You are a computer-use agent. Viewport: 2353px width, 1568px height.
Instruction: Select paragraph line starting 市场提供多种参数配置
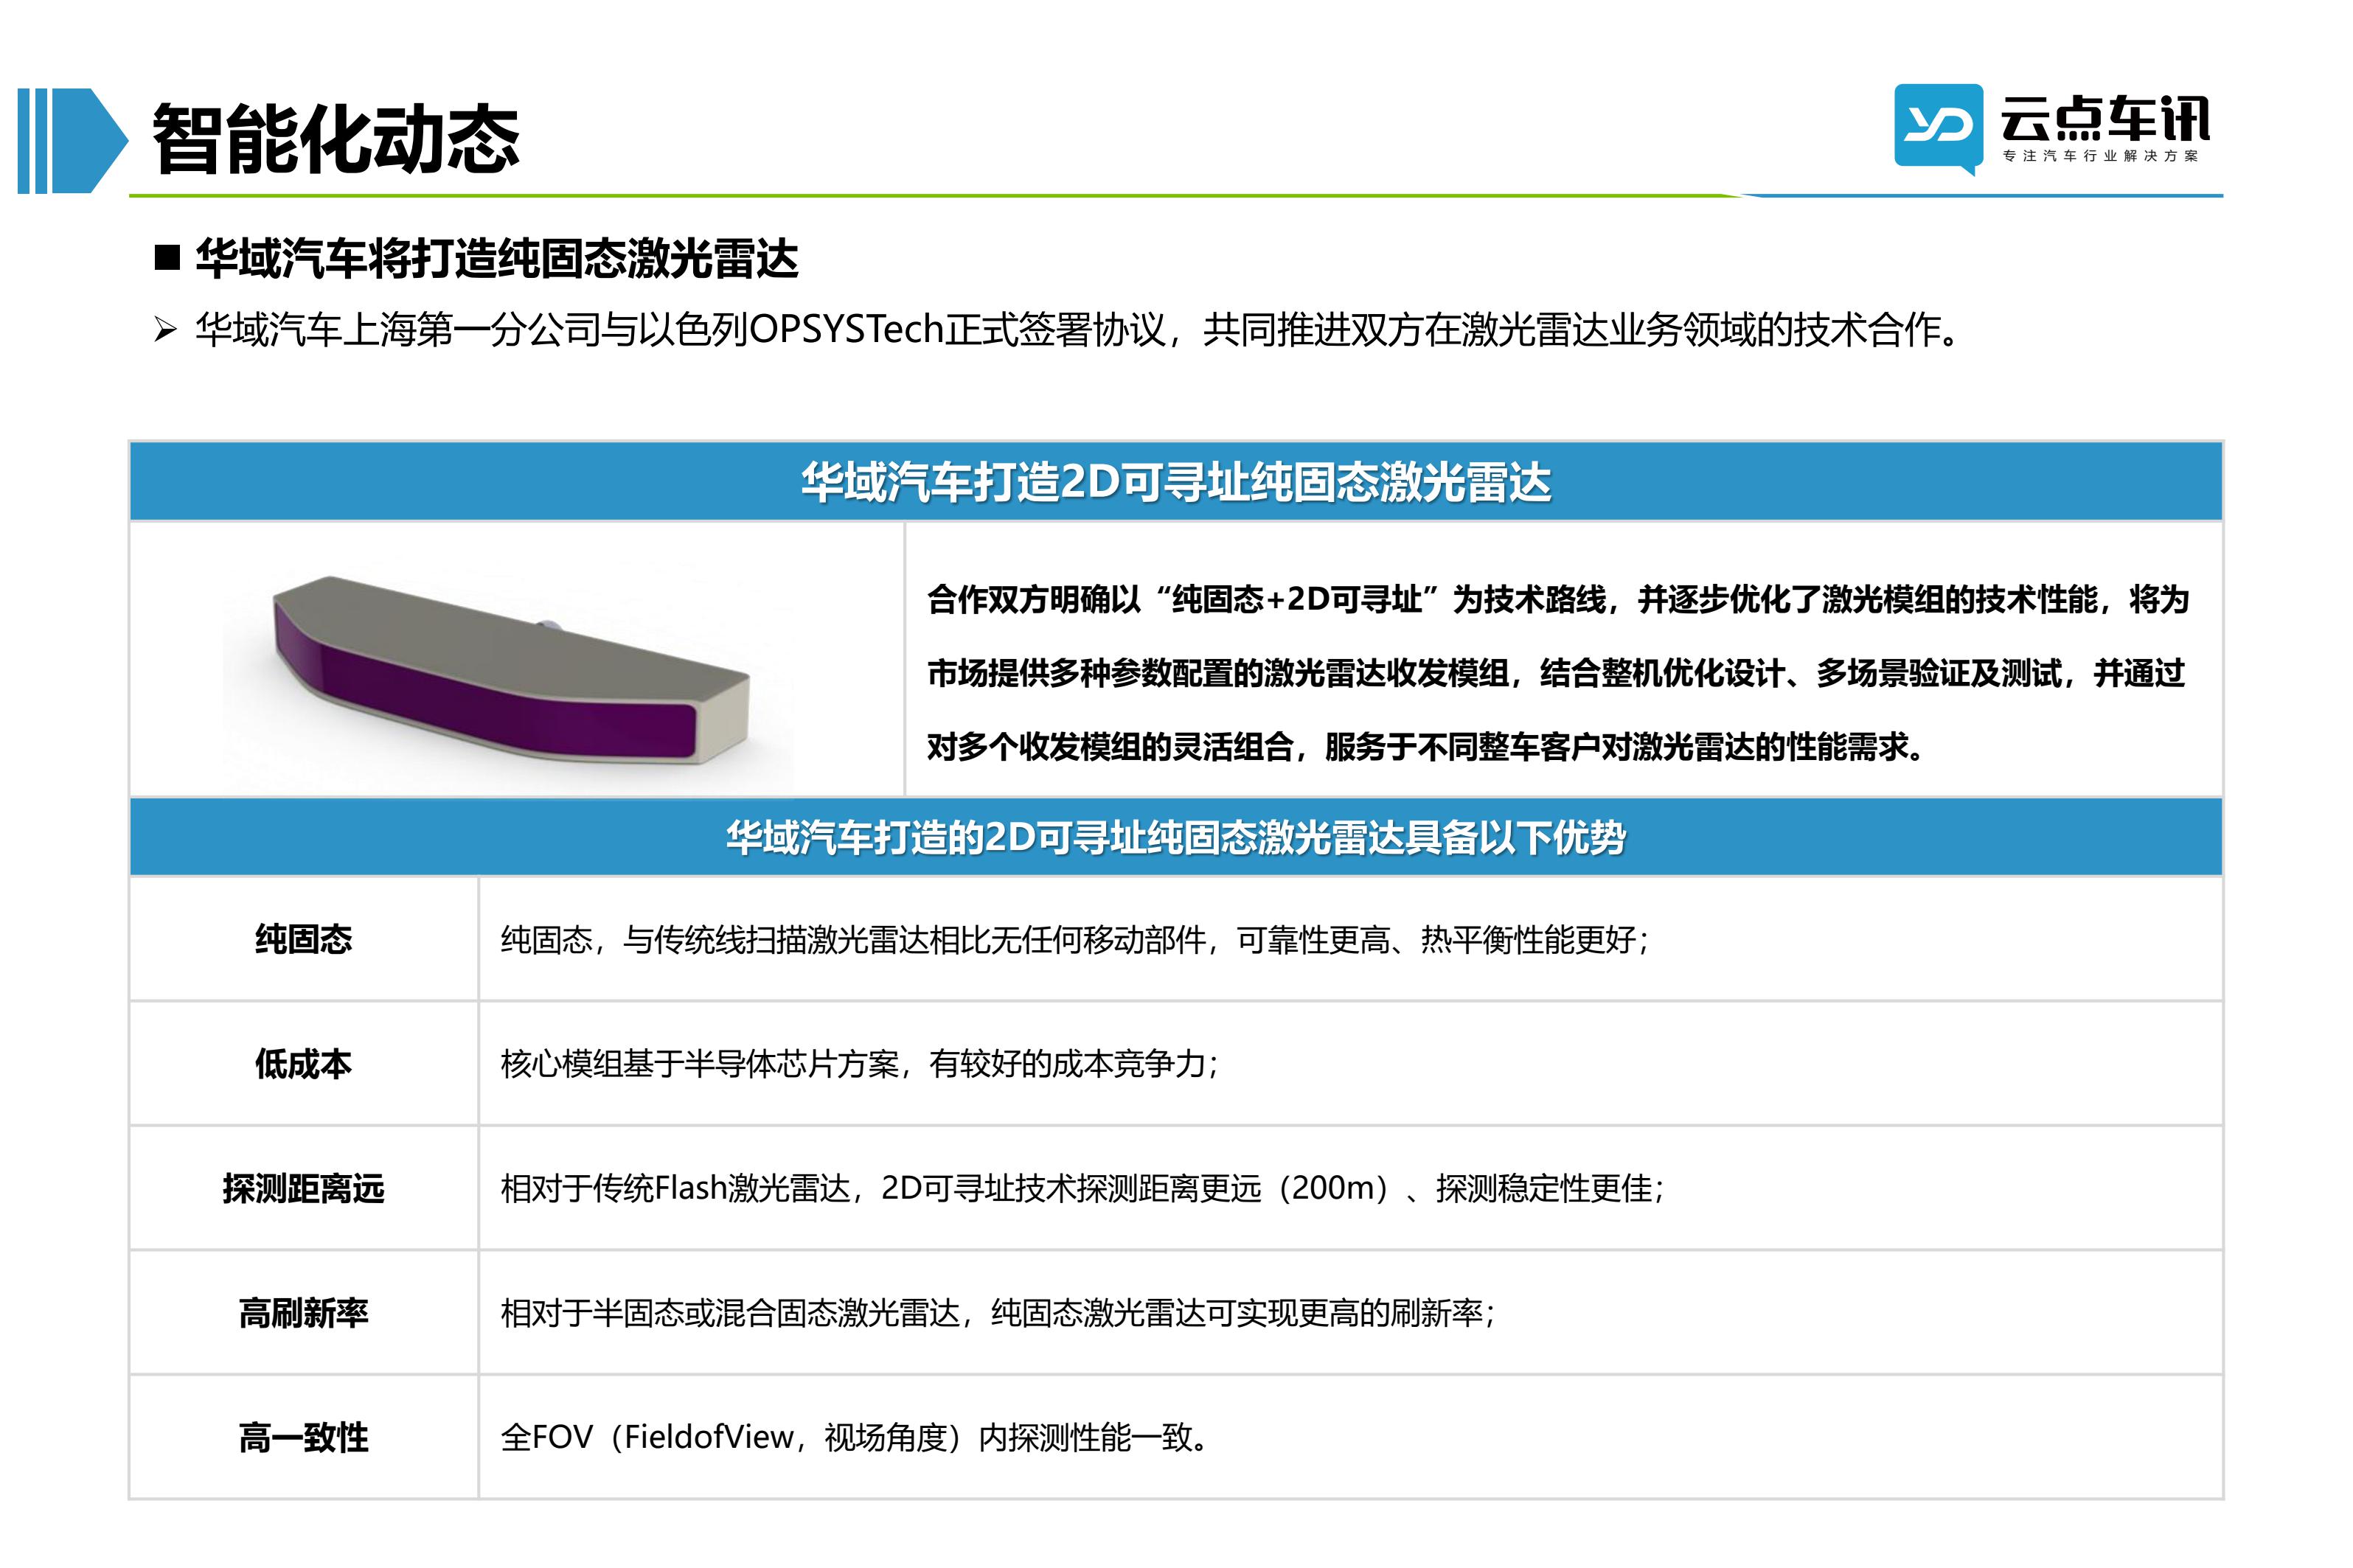[x=1555, y=673]
